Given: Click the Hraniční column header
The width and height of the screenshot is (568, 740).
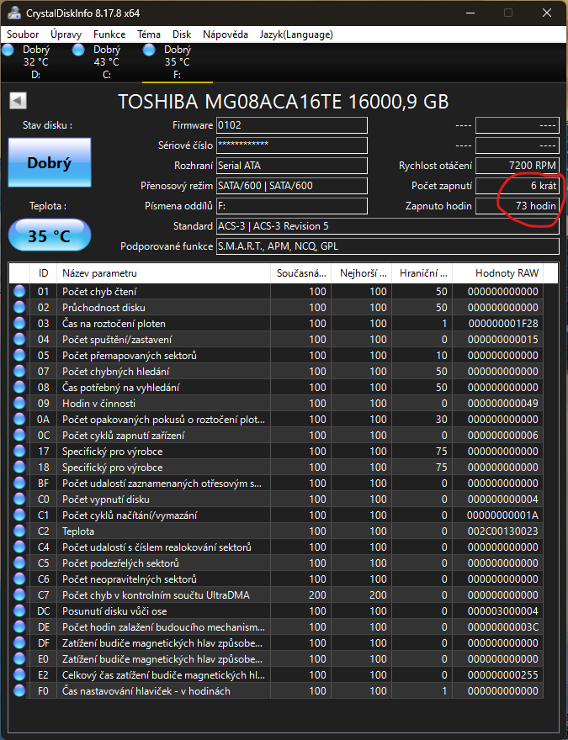Looking at the screenshot, I should [422, 273].
